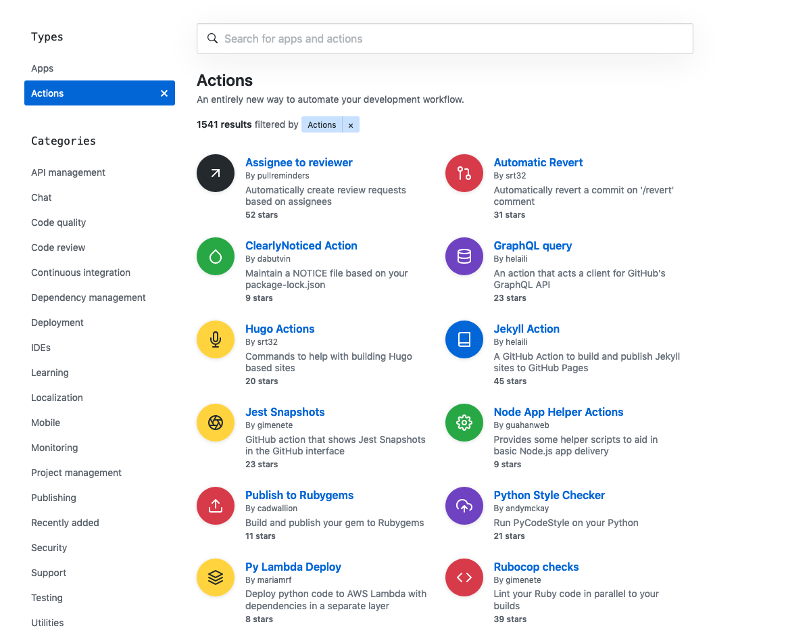The width and height of the screenshot is (786, 639).
Task: Click the Assignee to reviewer arrow icon
Action: pos(215,173)
